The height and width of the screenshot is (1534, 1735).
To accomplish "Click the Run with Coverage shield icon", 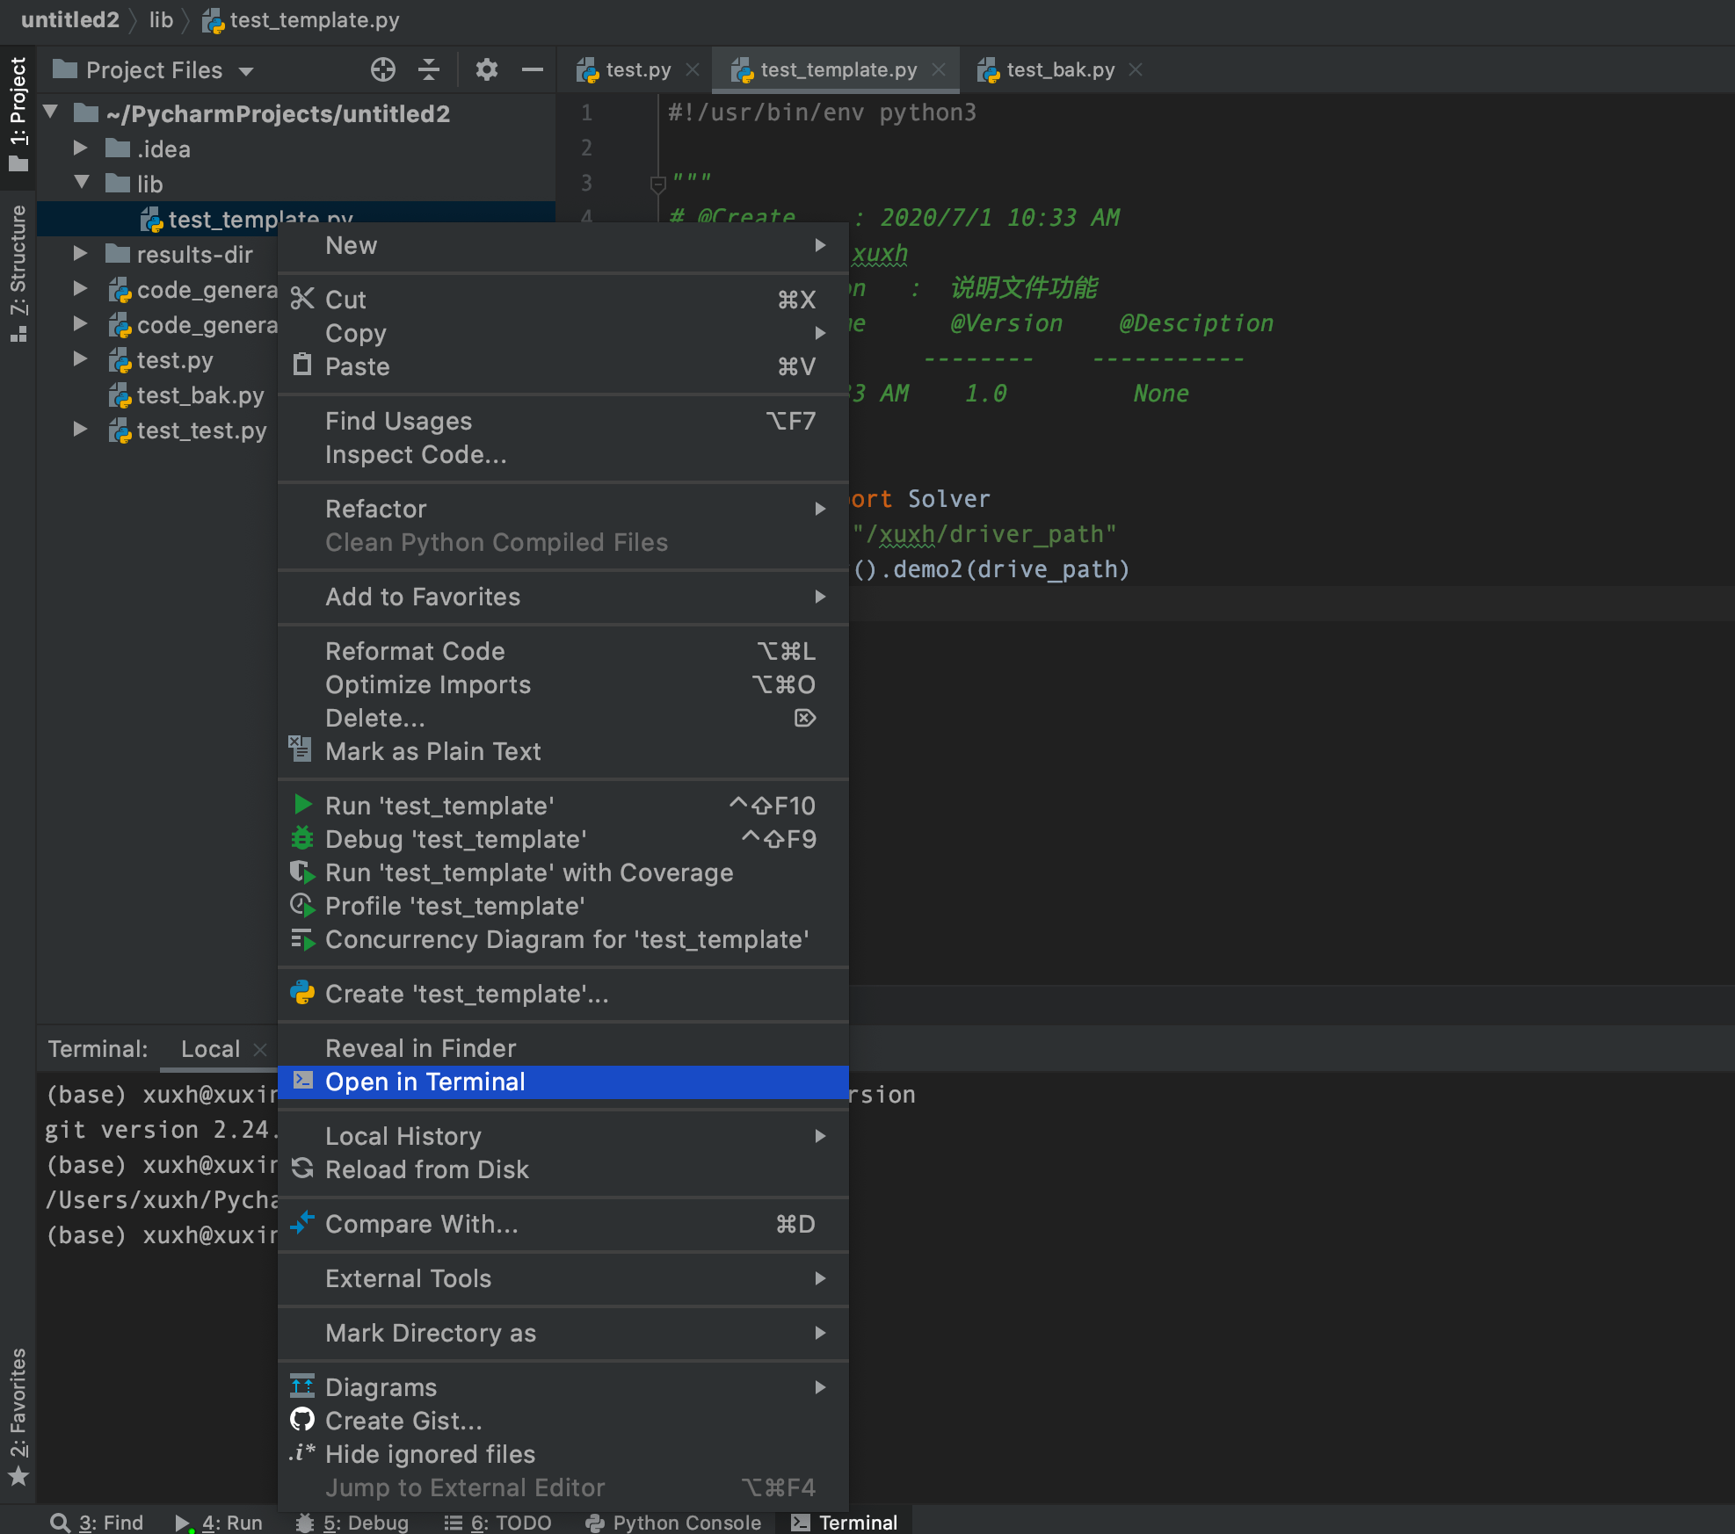I will pos(302,872).
